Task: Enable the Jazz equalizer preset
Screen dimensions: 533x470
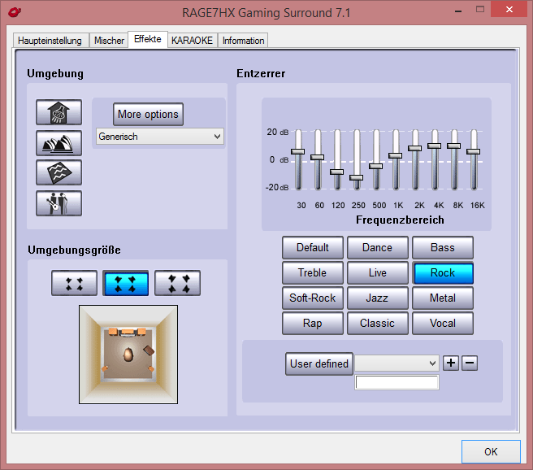Action: (377, 298)
